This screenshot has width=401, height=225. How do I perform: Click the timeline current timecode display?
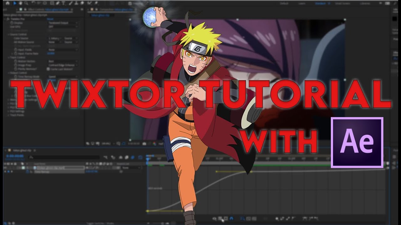click(x=15, y=156)
